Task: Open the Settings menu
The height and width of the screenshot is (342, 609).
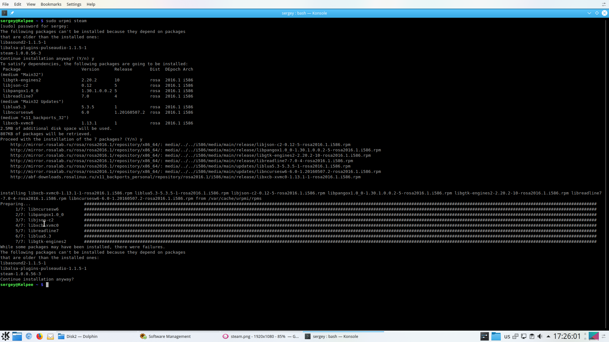Action: click(x=74, y=4)
